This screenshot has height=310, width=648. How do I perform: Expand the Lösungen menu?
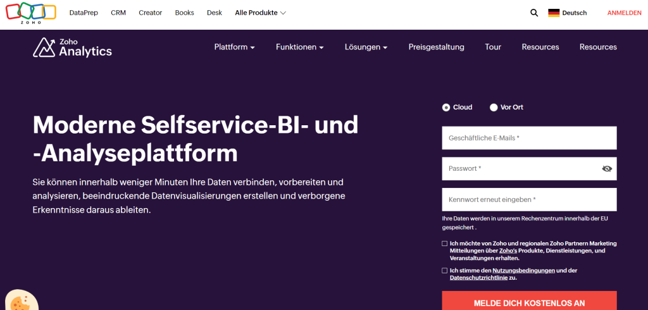coord(366,47)
